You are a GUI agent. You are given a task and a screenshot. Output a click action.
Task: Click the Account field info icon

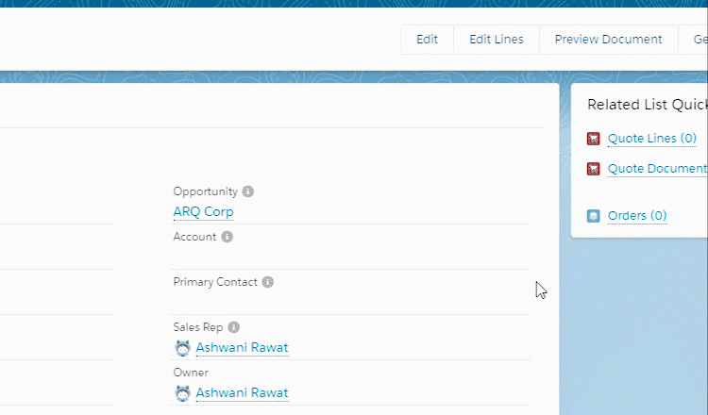tap(227, 237)
